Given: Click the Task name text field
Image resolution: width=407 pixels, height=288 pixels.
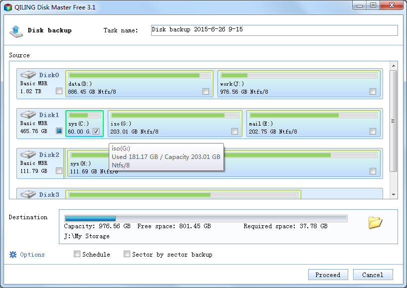Looking at the screenshot, I should [274, 30].
